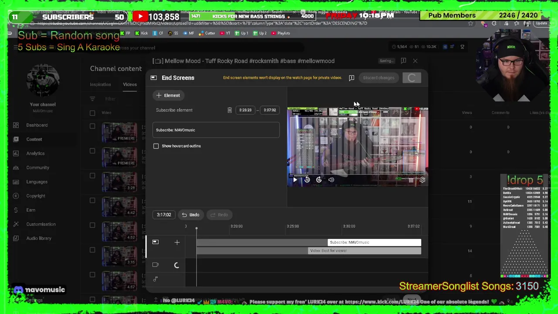558x314 pixels.
Task: Switch to the Videos tab
Action: click(129, 85)
